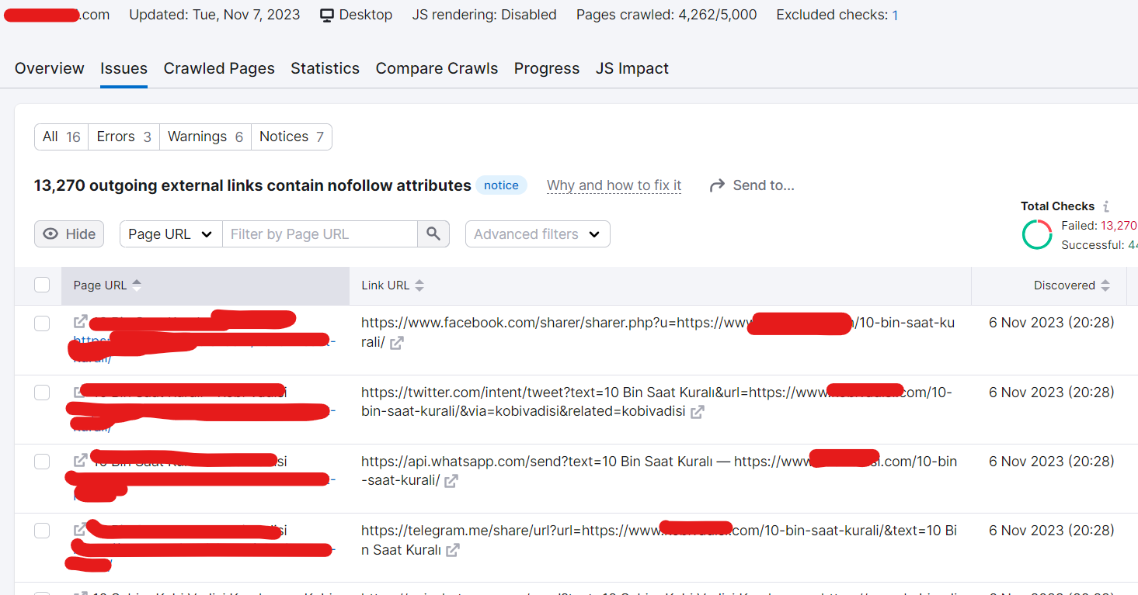Sort by Discovered column arrows

pos(1105,285)
